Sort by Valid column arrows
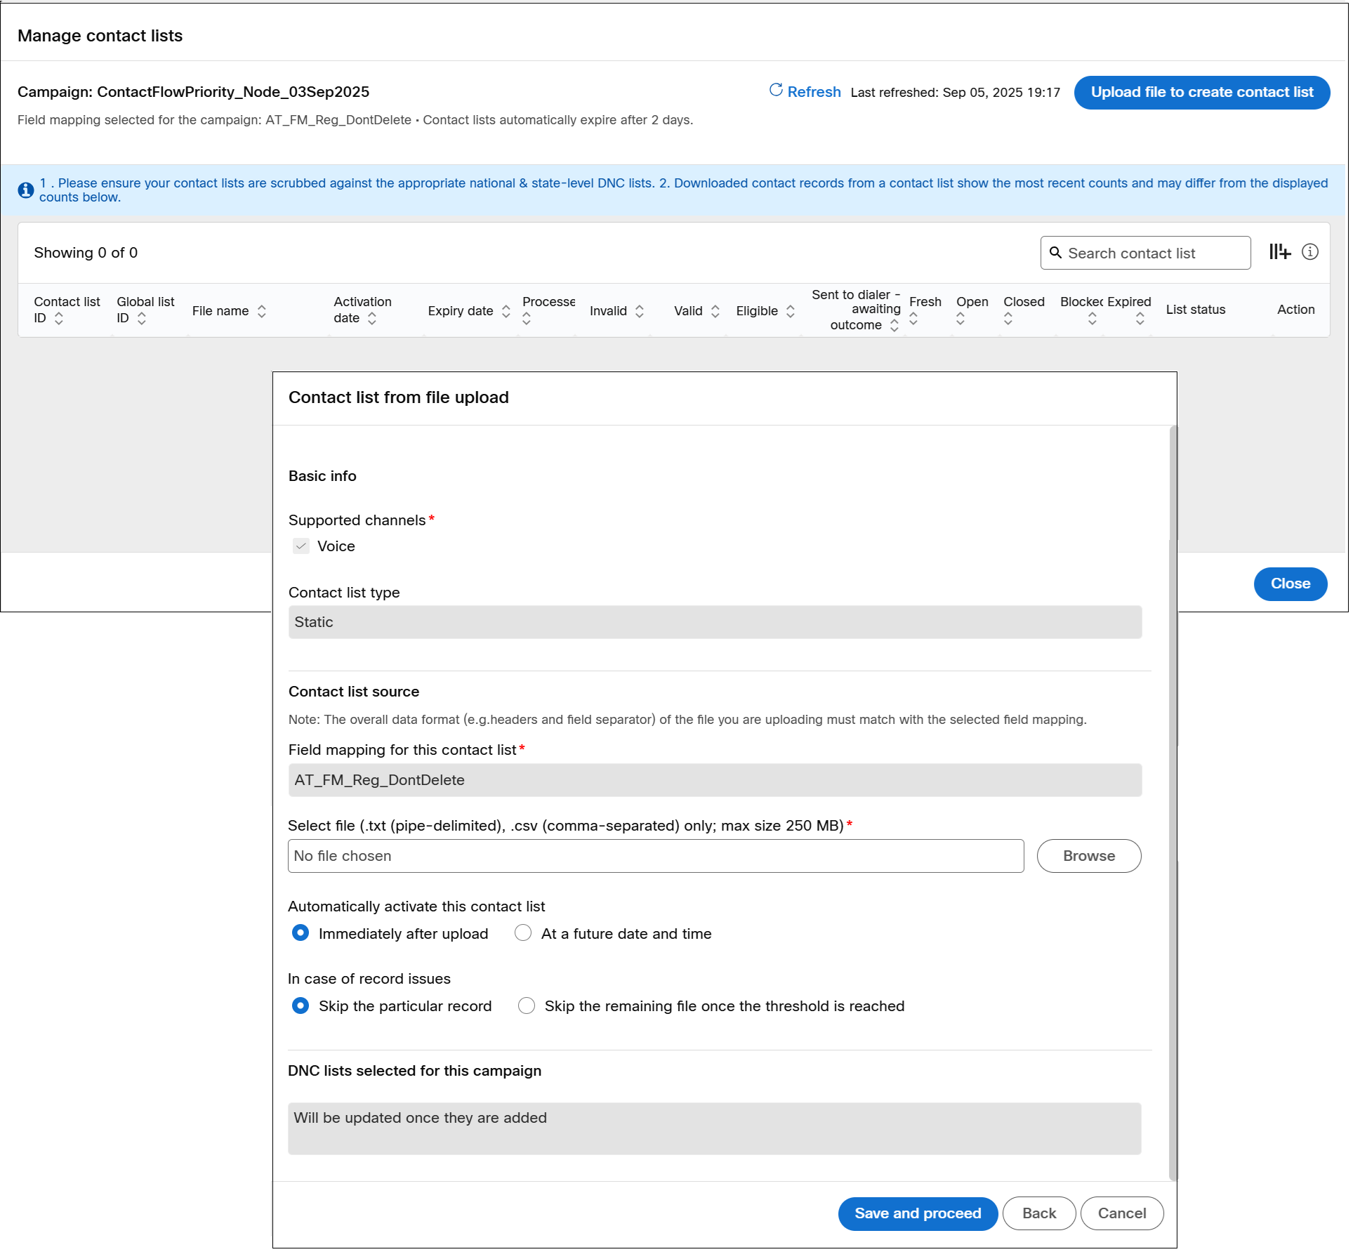Viewport: 1367px width, 1259px height. click(715, 311)
